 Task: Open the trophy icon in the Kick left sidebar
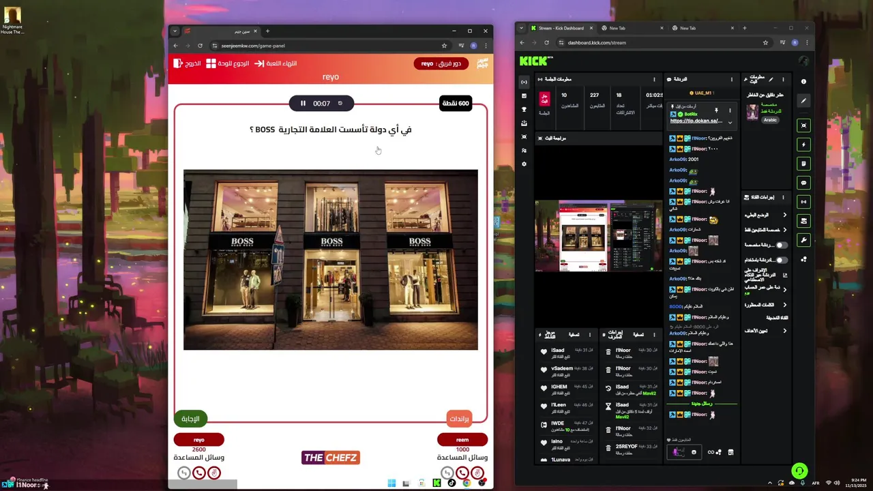coord(524,110)
